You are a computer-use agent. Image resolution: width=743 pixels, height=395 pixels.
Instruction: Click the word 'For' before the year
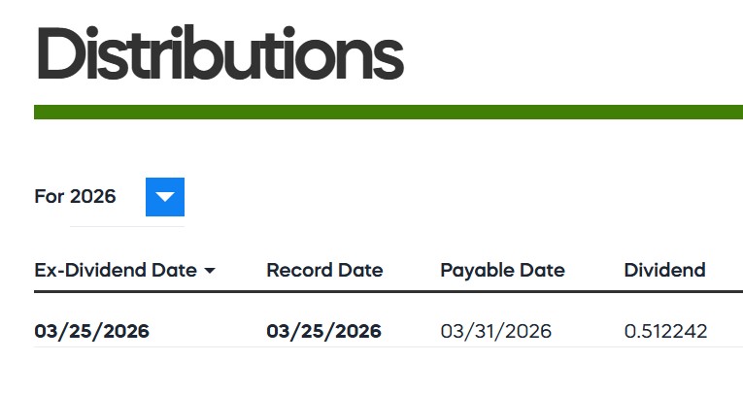pyautogui.click(x=49, y=197)
